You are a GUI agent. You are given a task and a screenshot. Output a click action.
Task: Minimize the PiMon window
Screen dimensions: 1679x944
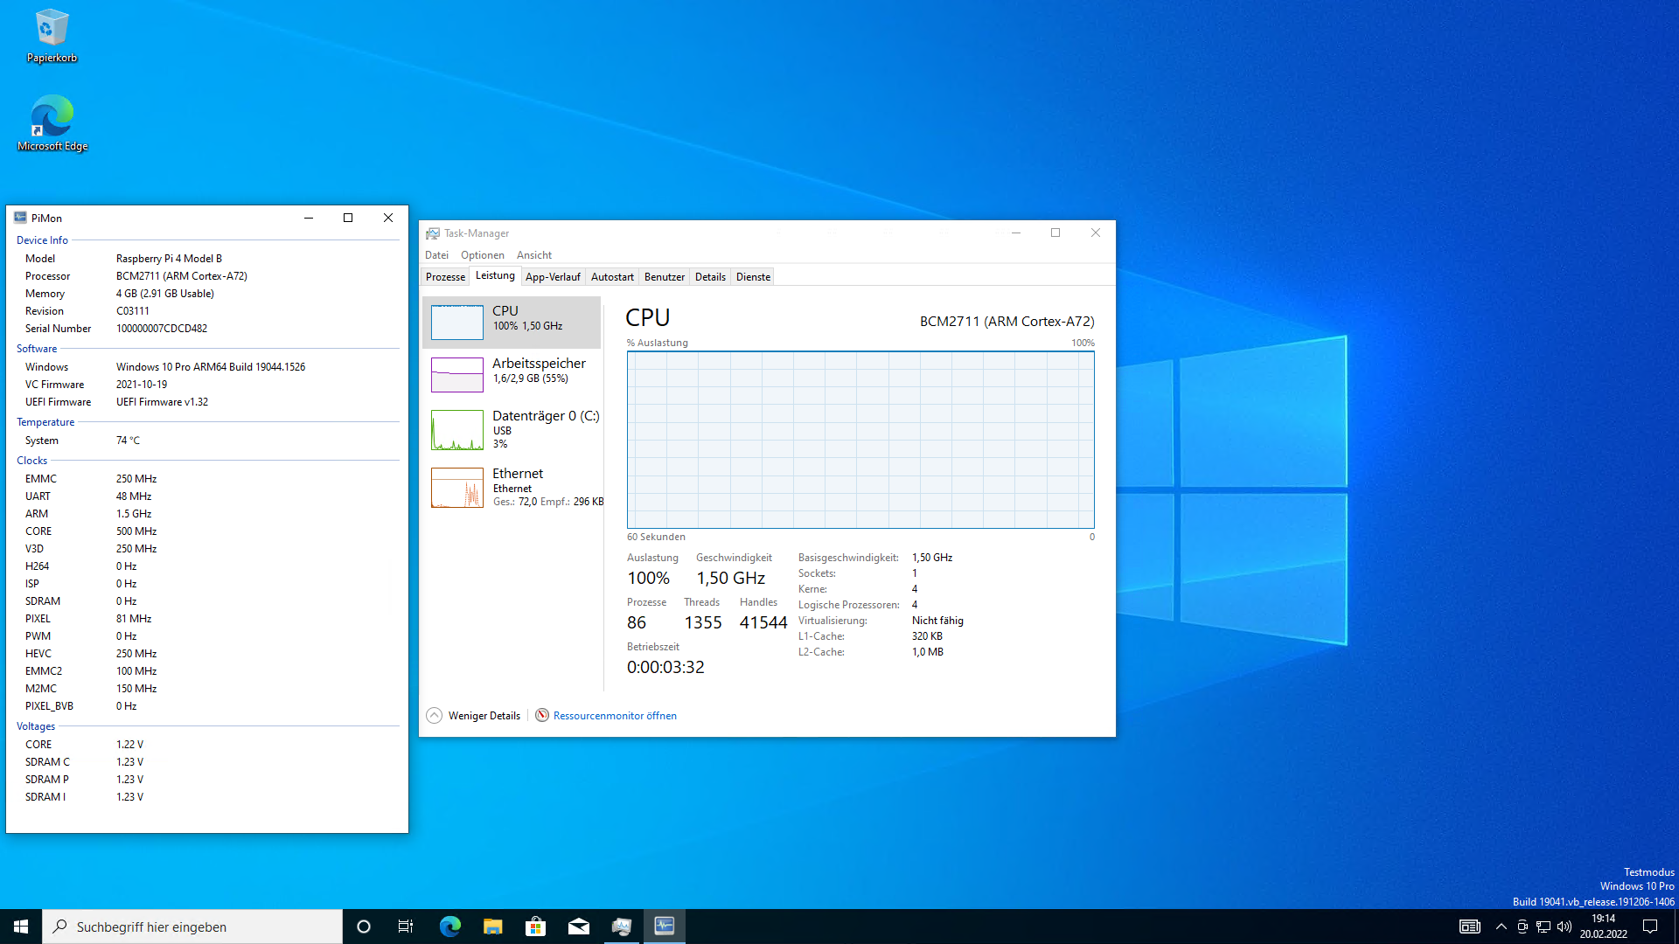point(309,218)
